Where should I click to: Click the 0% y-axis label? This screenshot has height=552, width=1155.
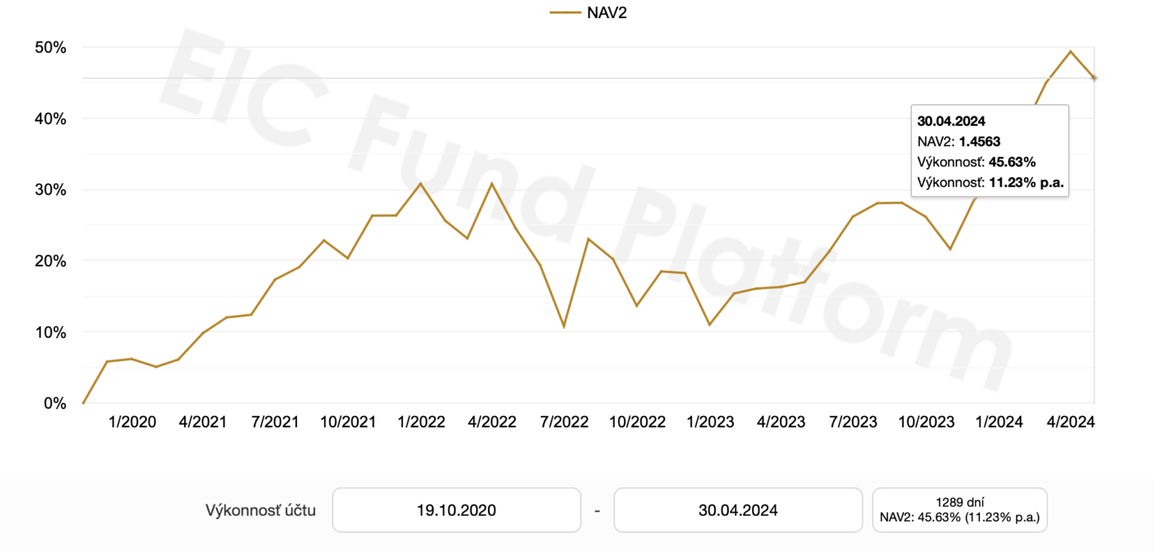pyautogui.click(x=54, y=403)
